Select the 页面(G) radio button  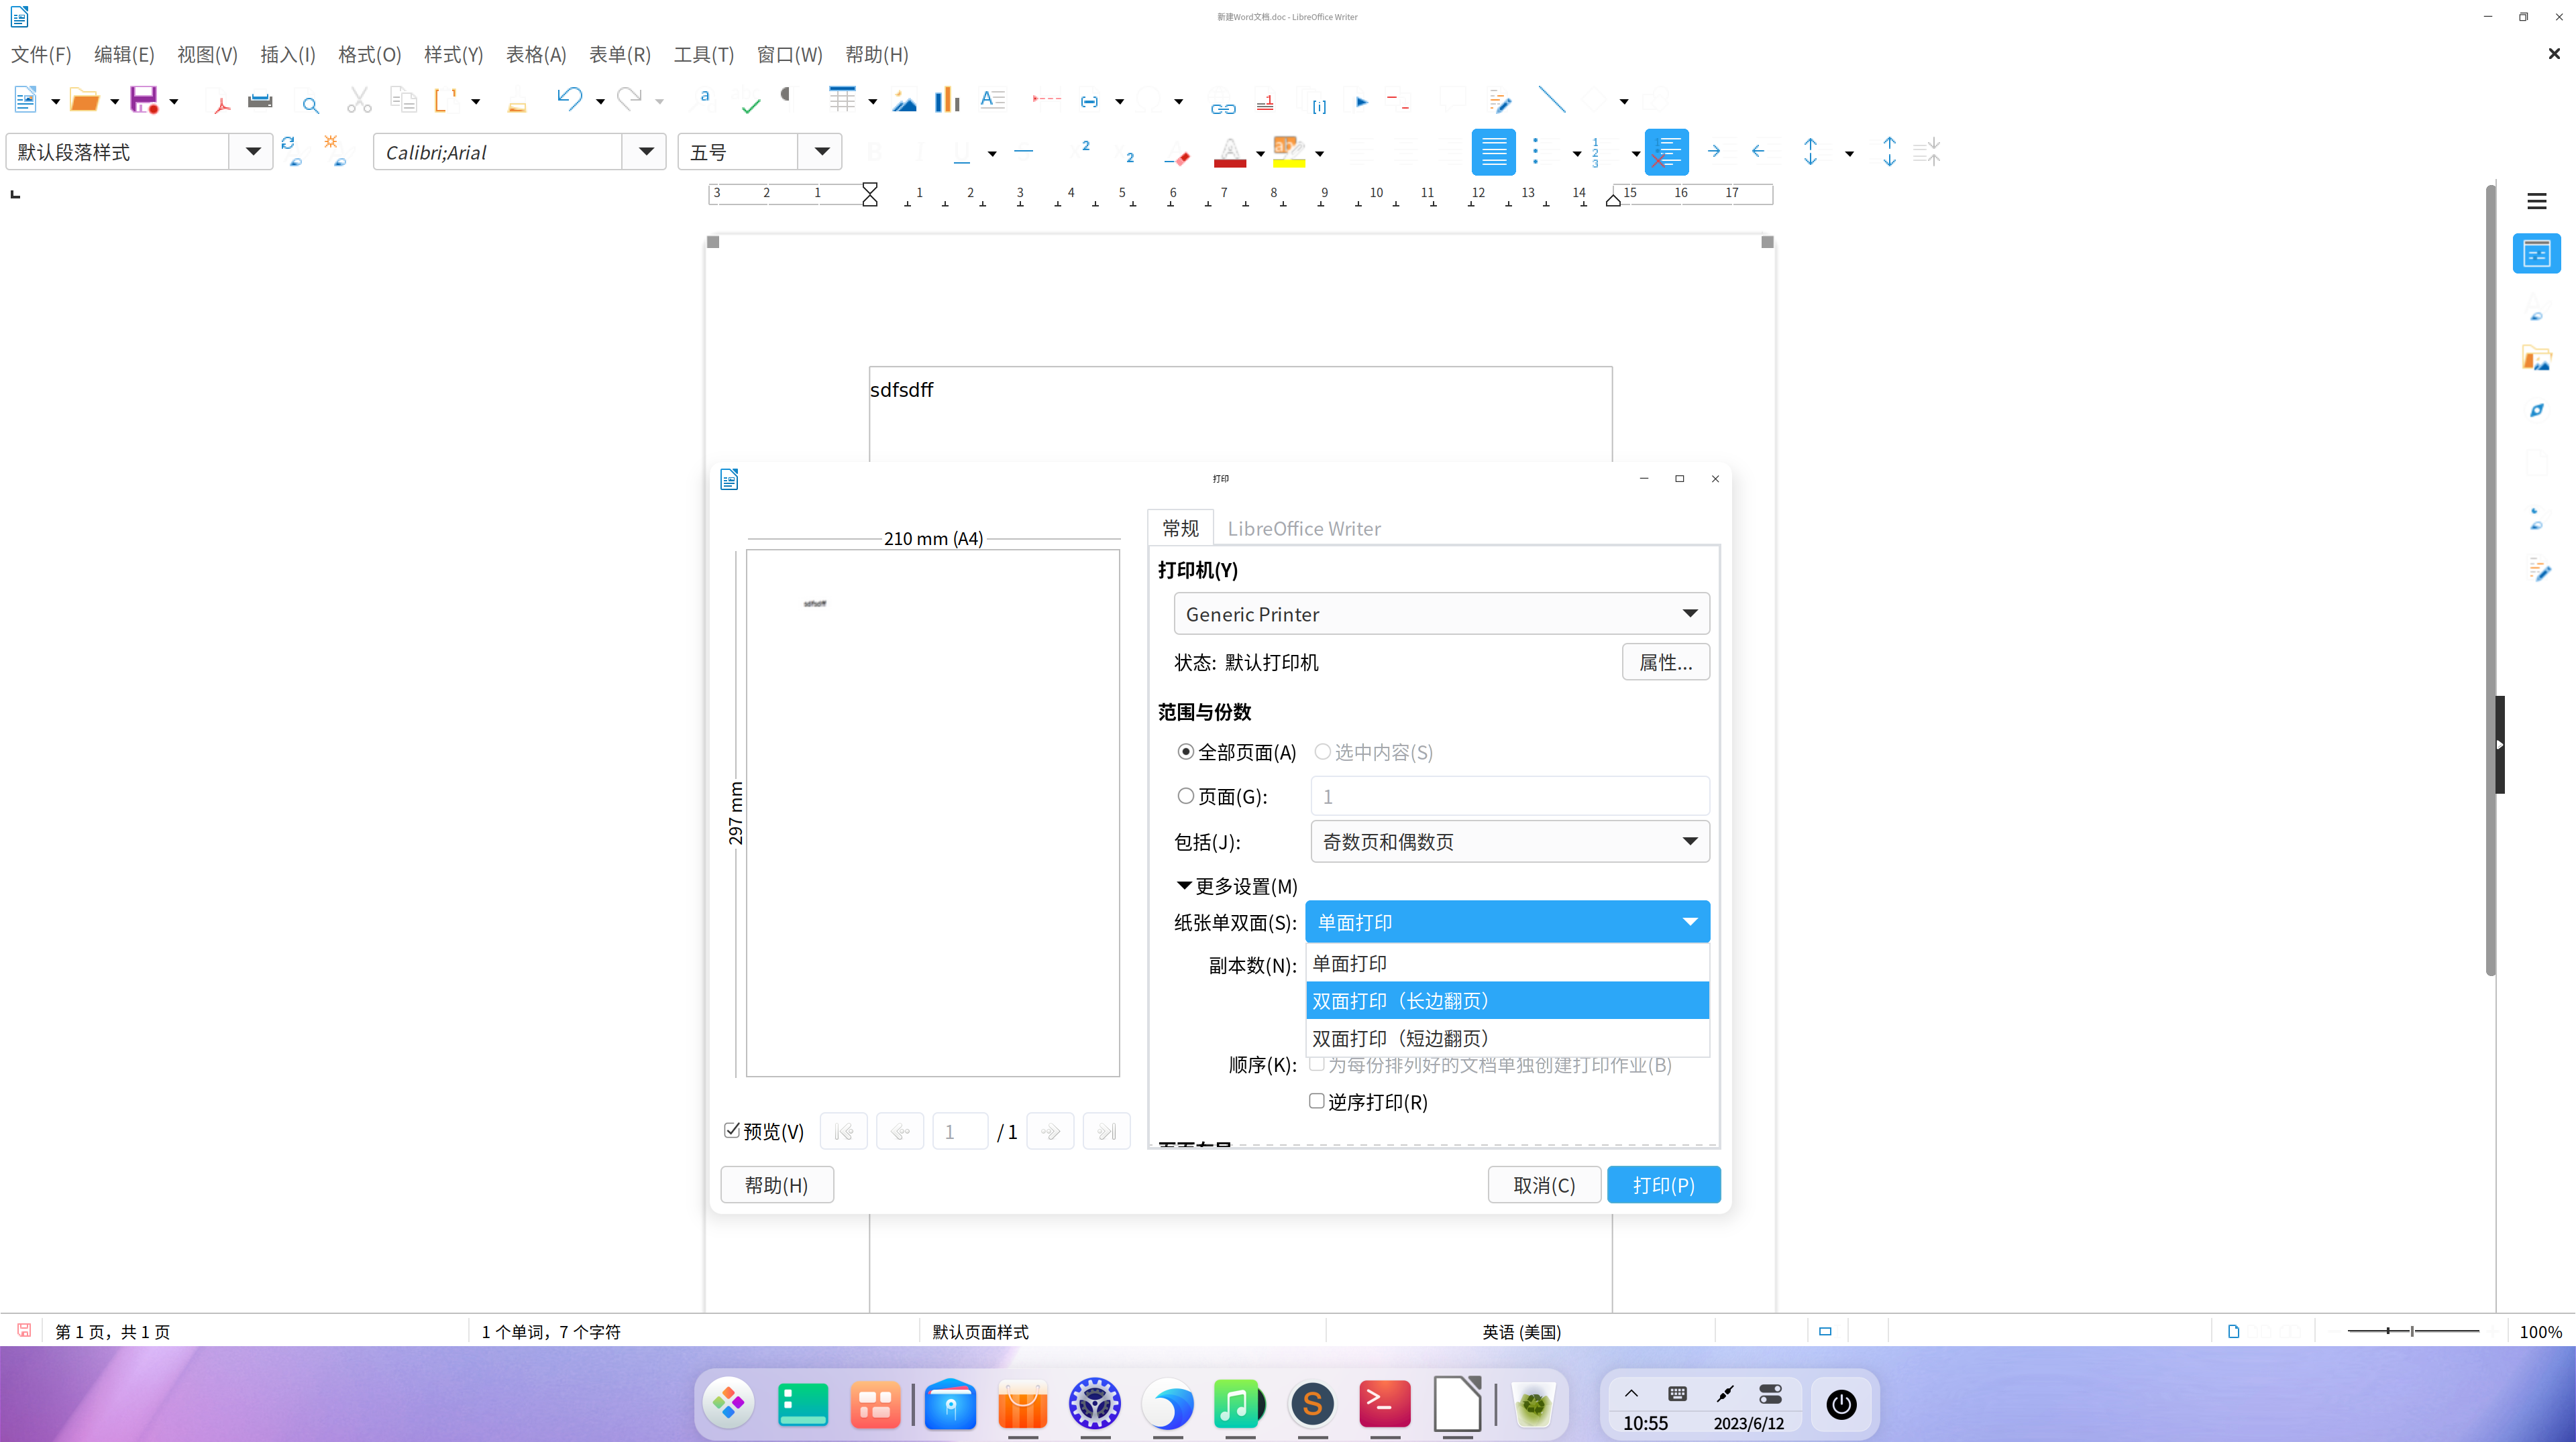point(1186,796)
